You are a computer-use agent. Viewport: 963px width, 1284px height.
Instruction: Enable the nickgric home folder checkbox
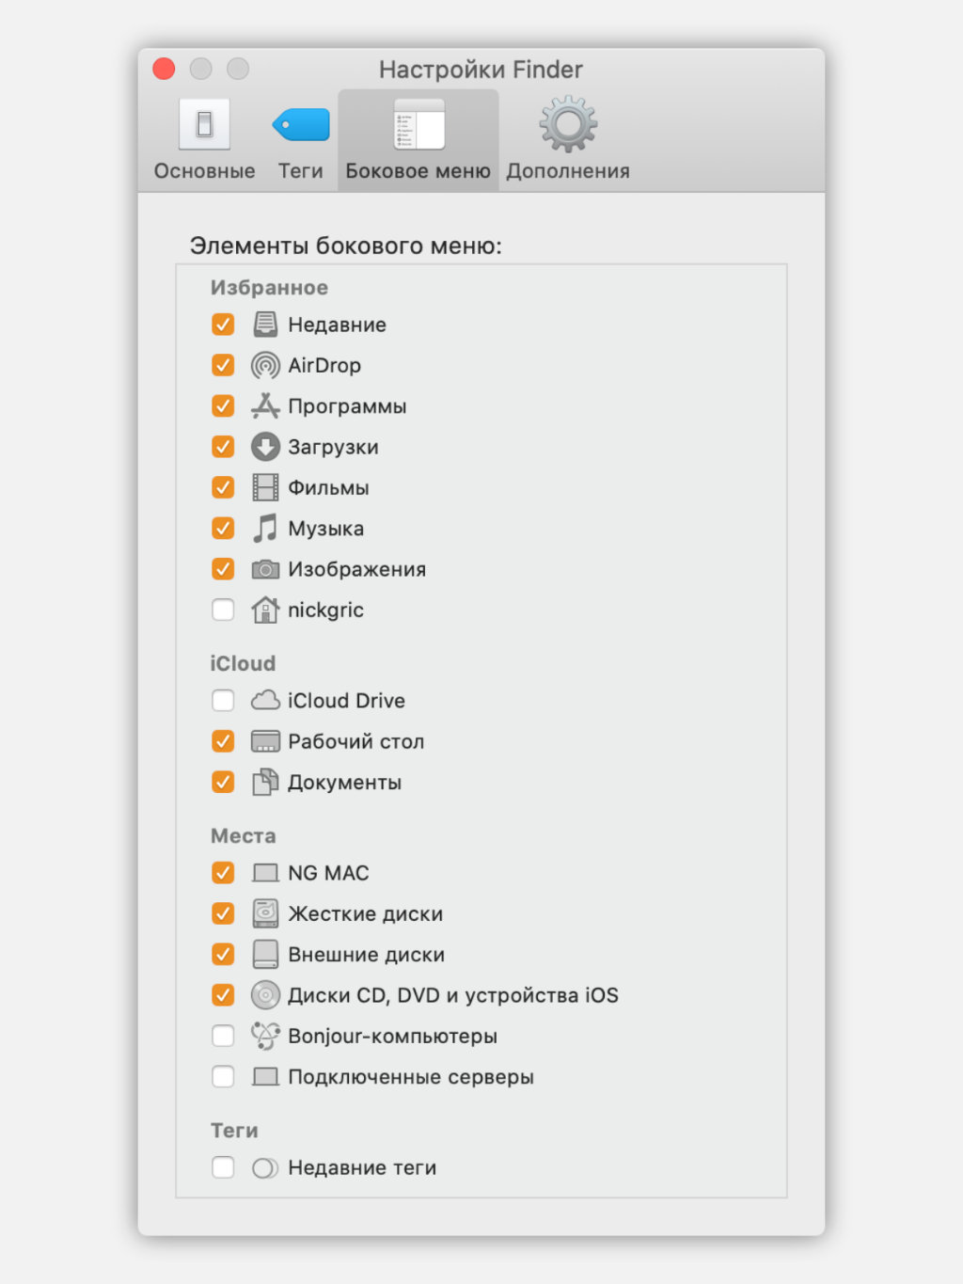click(x=223, y=610)
